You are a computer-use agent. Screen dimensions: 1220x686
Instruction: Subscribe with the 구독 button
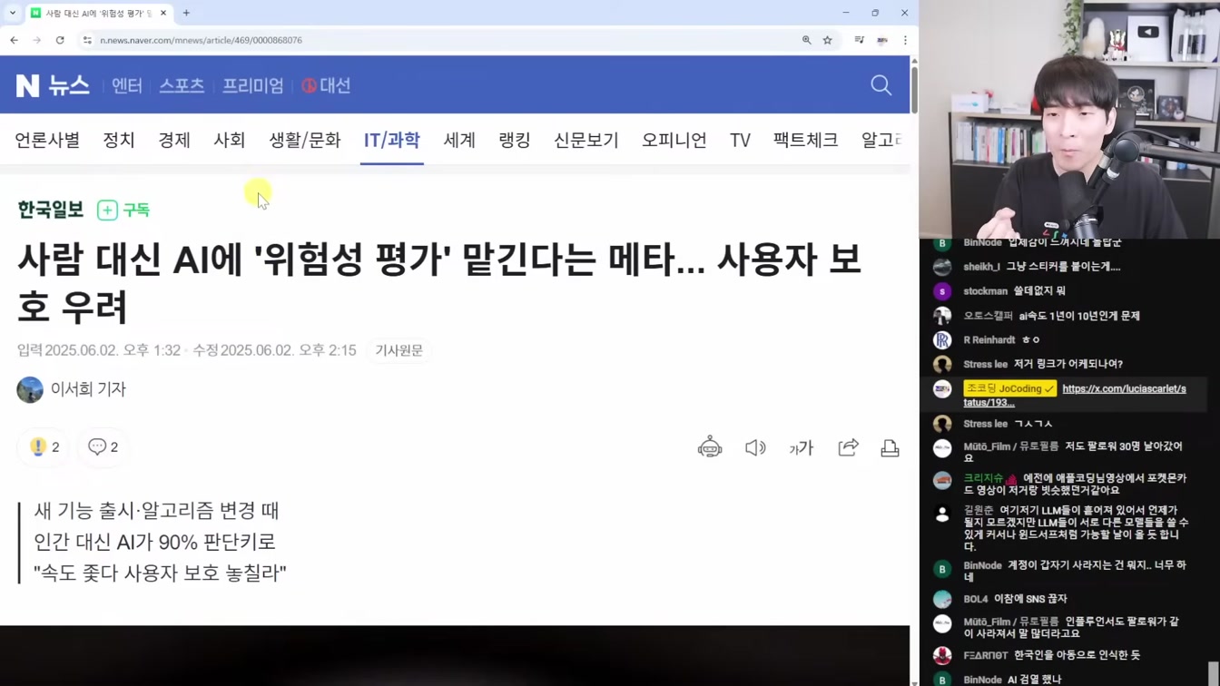(x=123, y=210)
